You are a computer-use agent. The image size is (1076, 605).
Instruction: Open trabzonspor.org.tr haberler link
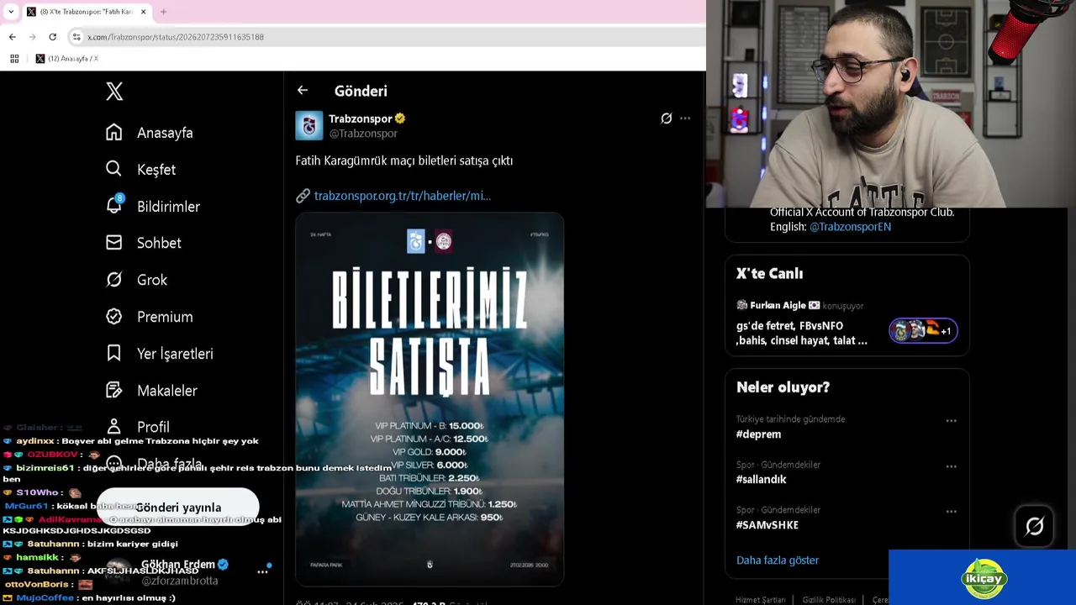tap(402, 196)
